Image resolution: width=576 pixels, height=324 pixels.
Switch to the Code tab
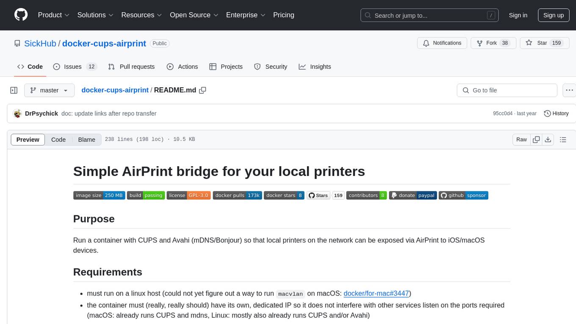click(x=30, y=67)
